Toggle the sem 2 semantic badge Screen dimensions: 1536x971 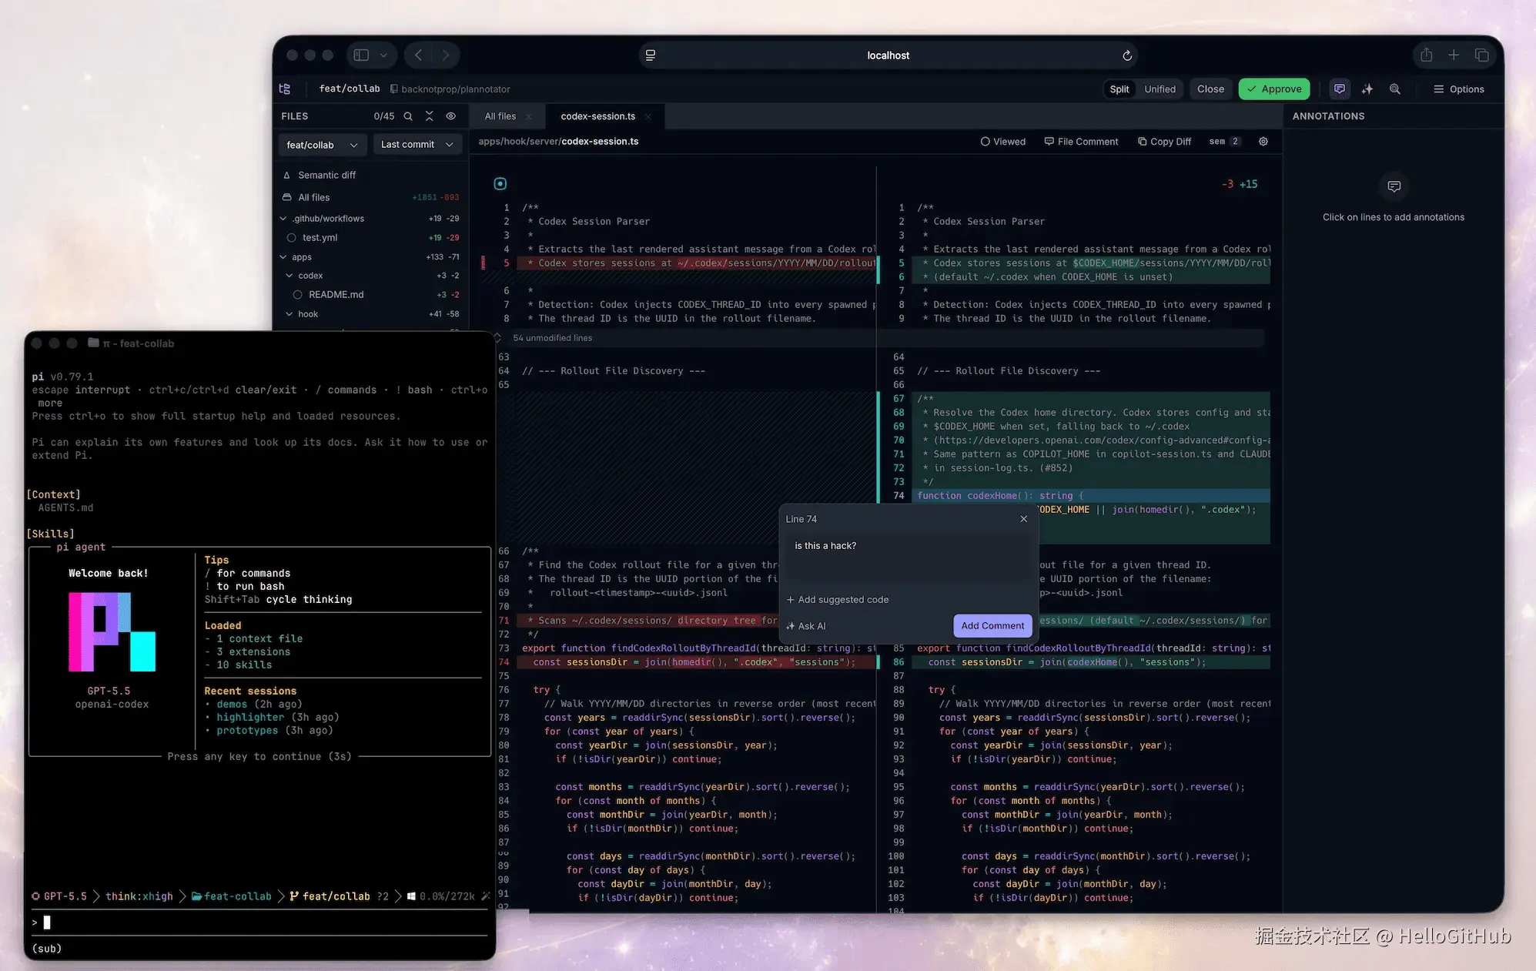click(1224, 142)
